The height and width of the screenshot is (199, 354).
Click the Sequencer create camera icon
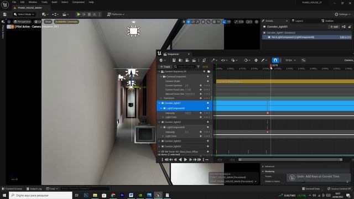[x=187, y=60]
